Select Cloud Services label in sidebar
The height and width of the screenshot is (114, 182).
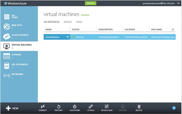[20, 35]
